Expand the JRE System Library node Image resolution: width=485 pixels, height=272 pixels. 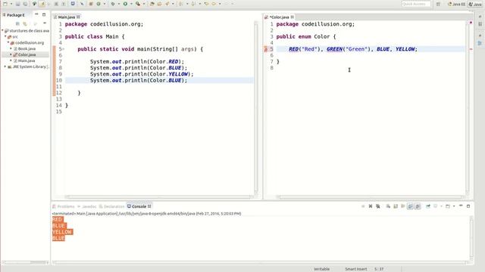(5, 66)
